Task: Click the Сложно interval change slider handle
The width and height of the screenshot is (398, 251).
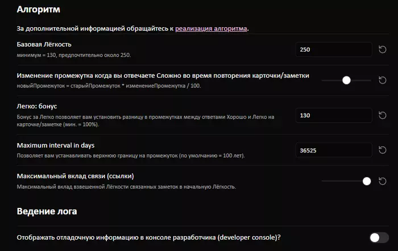Action: 346,81
